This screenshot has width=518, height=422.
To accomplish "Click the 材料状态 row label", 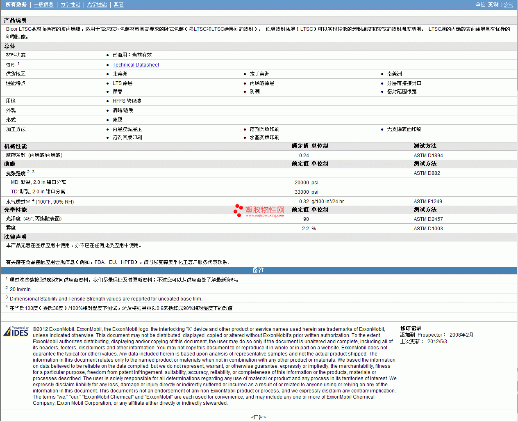I will click(x=16, y=55).
